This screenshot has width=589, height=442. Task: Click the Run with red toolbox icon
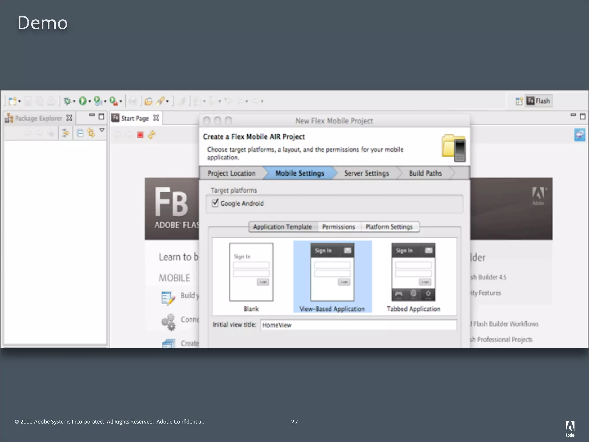(113, 101)
